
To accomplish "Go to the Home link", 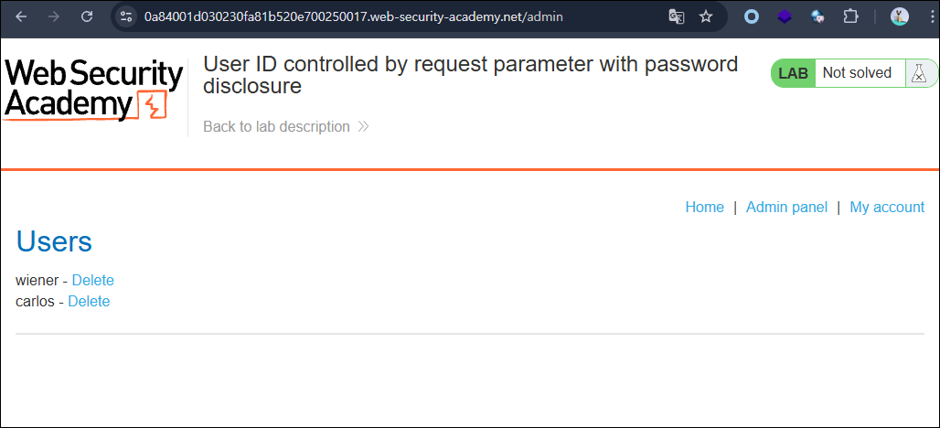I will tap(704, 207).
